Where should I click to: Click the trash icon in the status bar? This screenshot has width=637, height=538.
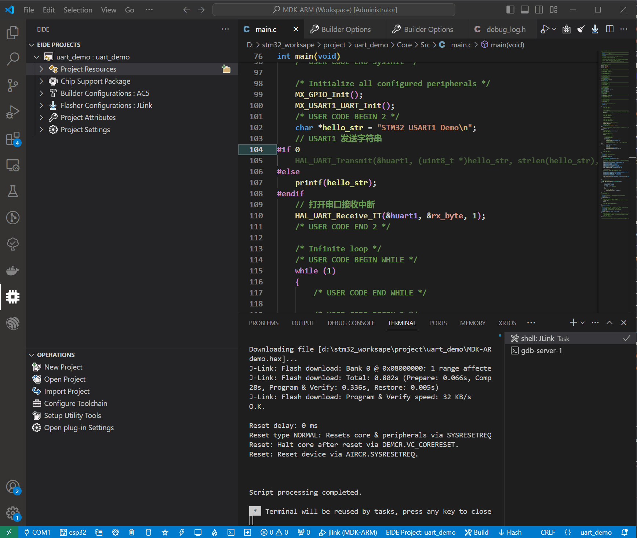132,532
